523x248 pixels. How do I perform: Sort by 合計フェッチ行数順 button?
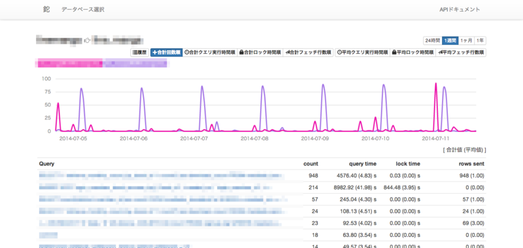click(308, 52)
